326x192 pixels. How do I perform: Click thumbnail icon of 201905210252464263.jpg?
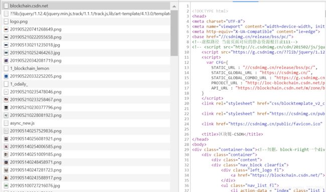pos(6,53)
